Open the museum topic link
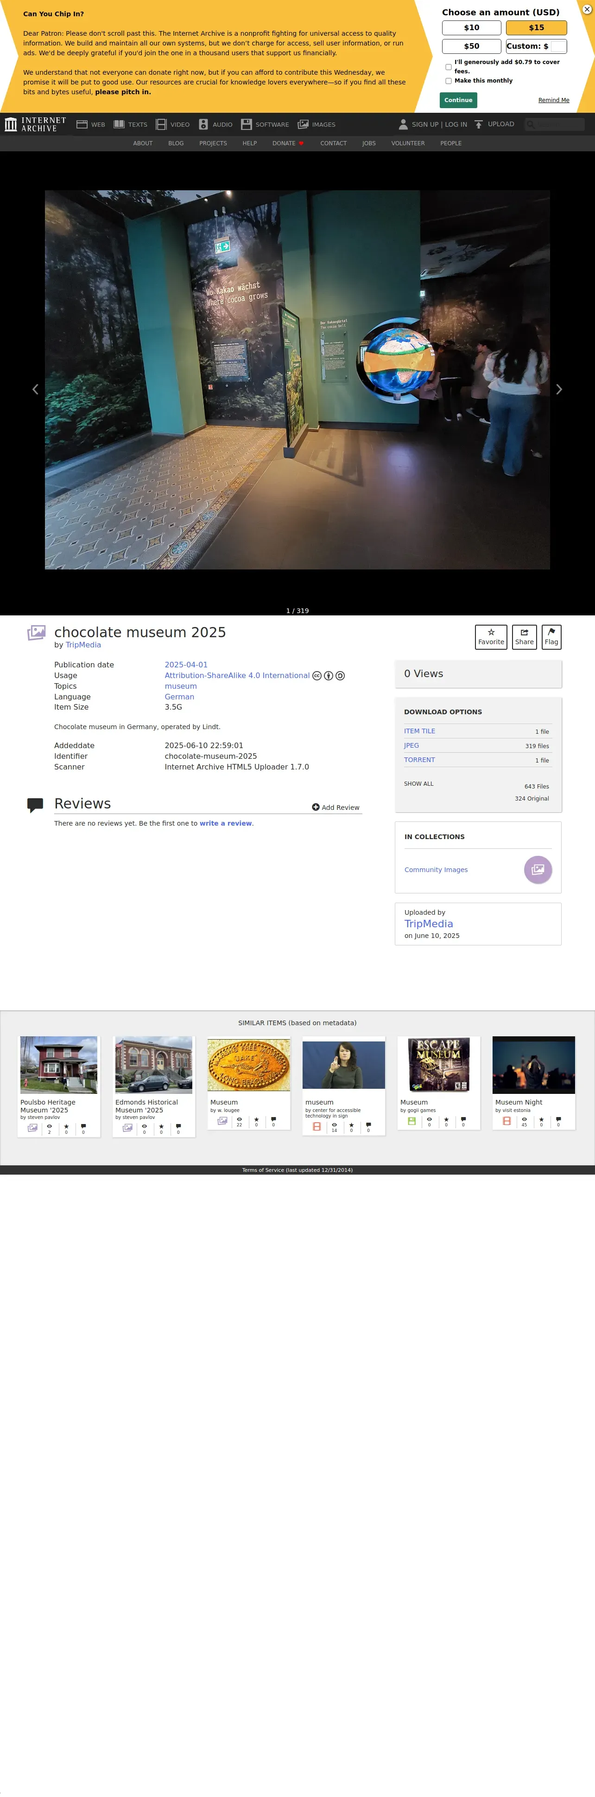Screen dimensions: 595x1797 click(x=180, y=686)
